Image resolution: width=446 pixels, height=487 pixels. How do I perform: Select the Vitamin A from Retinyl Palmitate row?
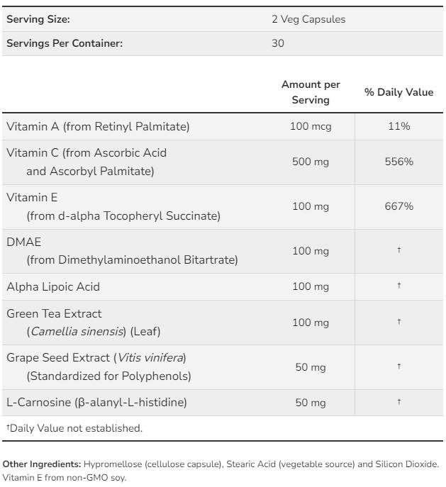tap(98, 126)
